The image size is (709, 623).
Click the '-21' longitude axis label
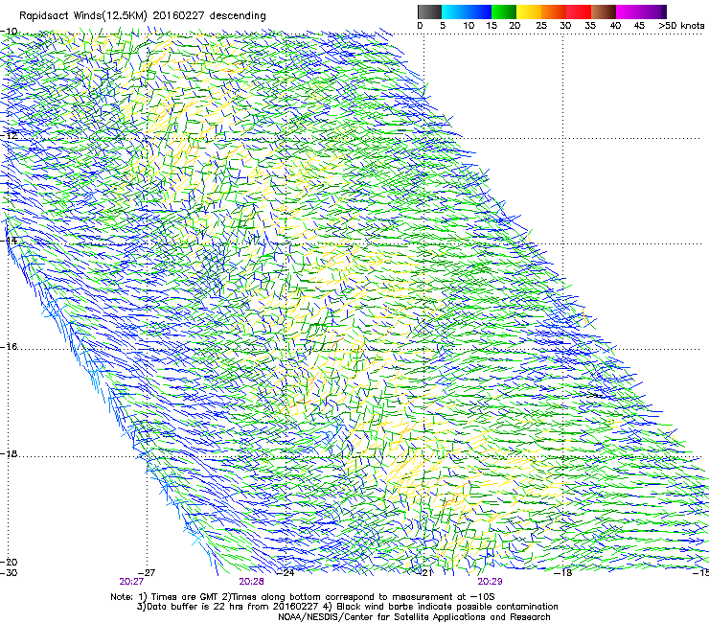424,573
